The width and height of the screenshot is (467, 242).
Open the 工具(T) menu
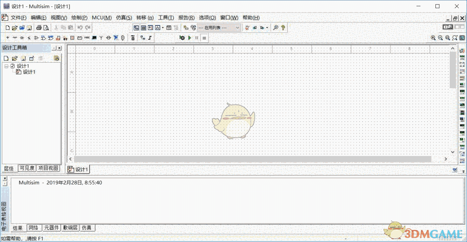tap(166, 18)
